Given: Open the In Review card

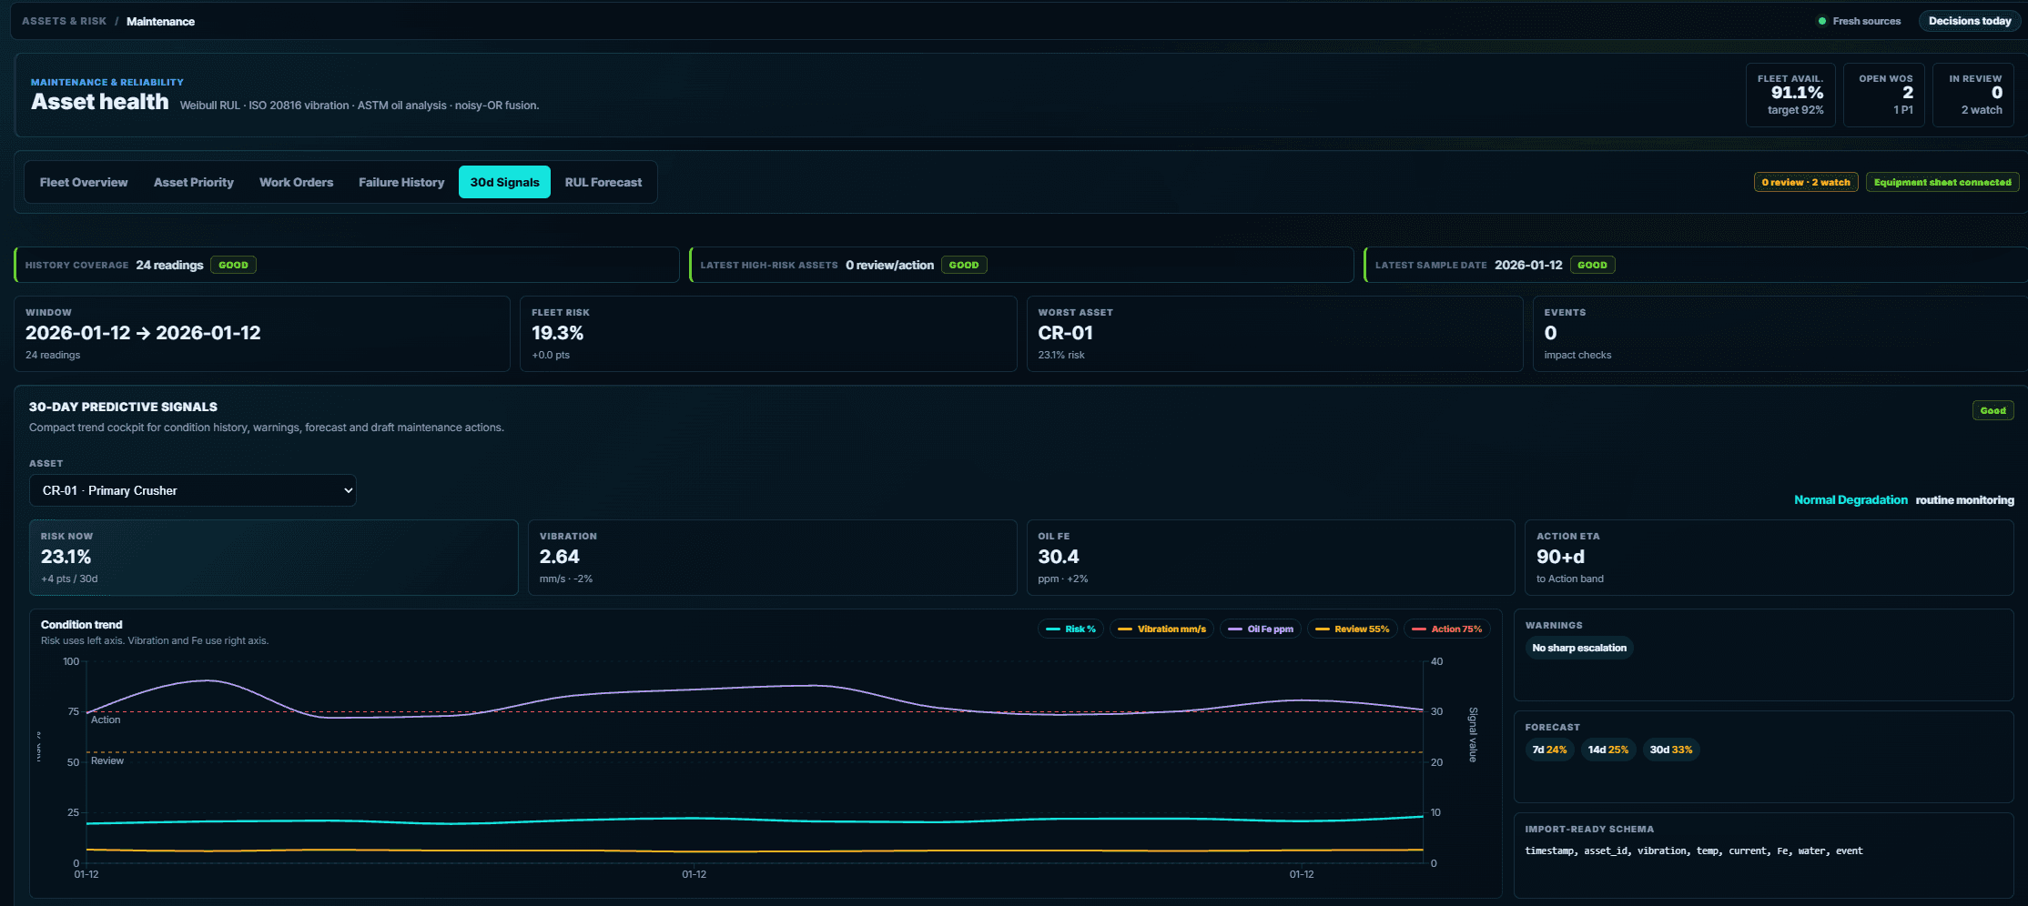Looking at the screenshot, I should [1973, 95].
